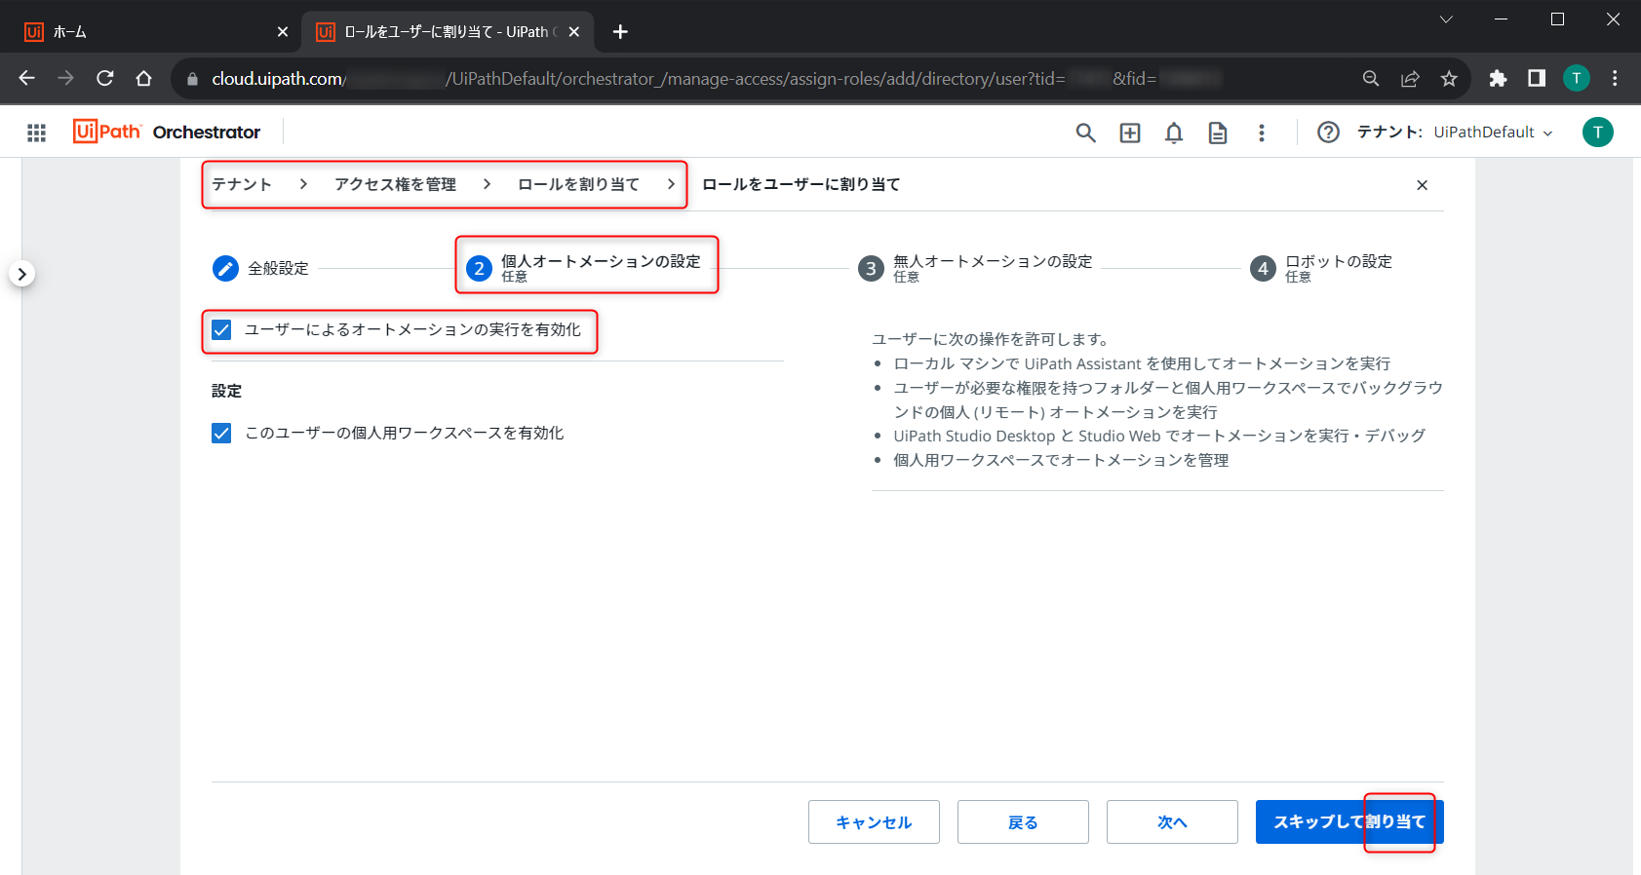Toggle このユーザーの個人用ワークスペースを有効化 checkbox
This screenshot has height=875, width=1641.
[x=221, y=433]
